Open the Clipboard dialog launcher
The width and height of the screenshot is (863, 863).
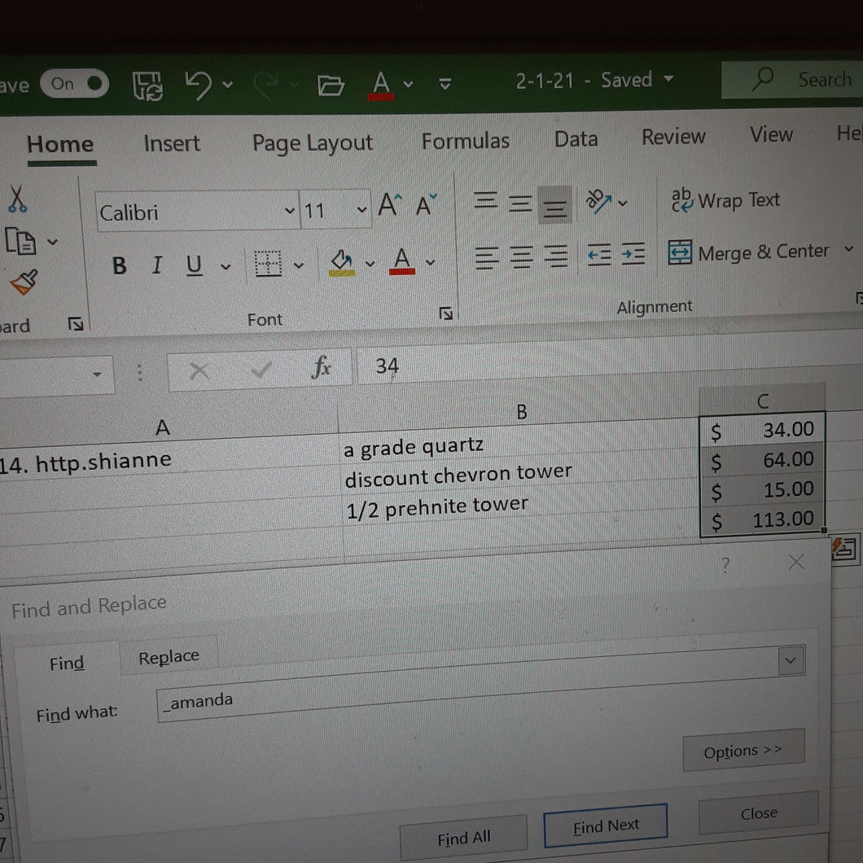click(x=76, y=324)
